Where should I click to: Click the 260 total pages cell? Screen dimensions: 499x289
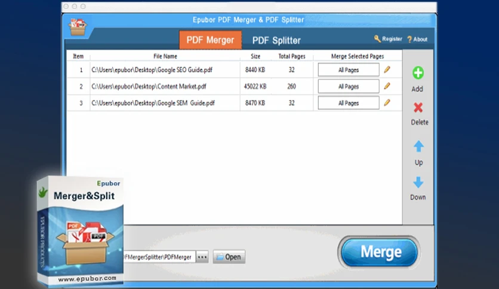click(x=291, y=86)
